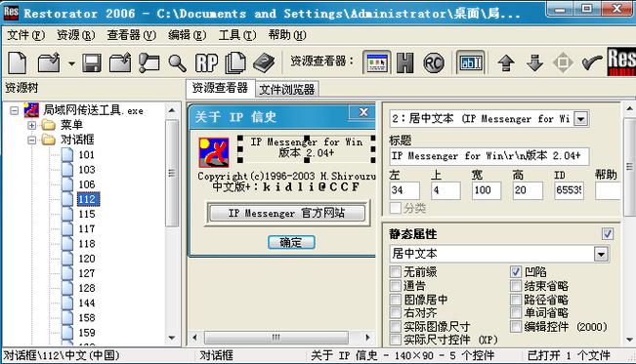Select dialog resource 101 in tree

(x=86, y=155)
